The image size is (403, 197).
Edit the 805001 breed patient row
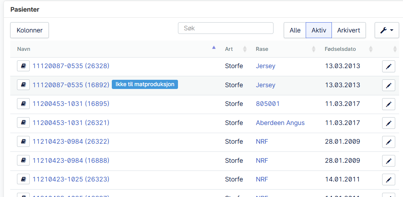tap(388, 104)
